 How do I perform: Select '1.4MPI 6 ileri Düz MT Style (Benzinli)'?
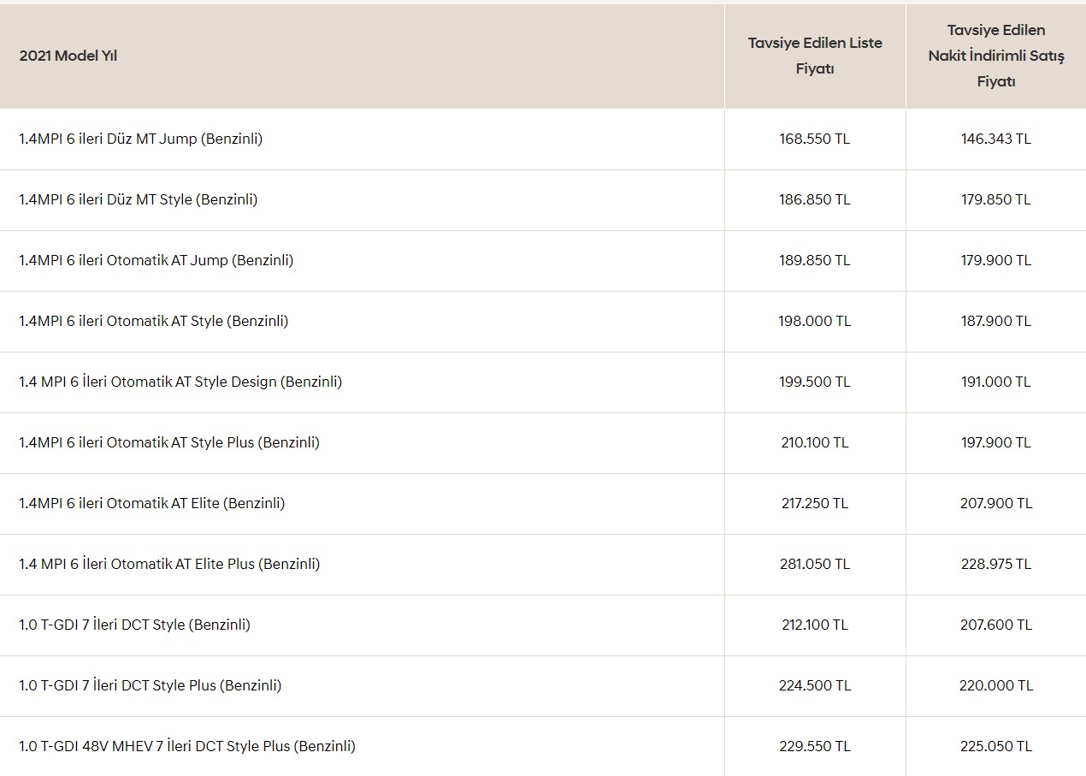point(139,199)
